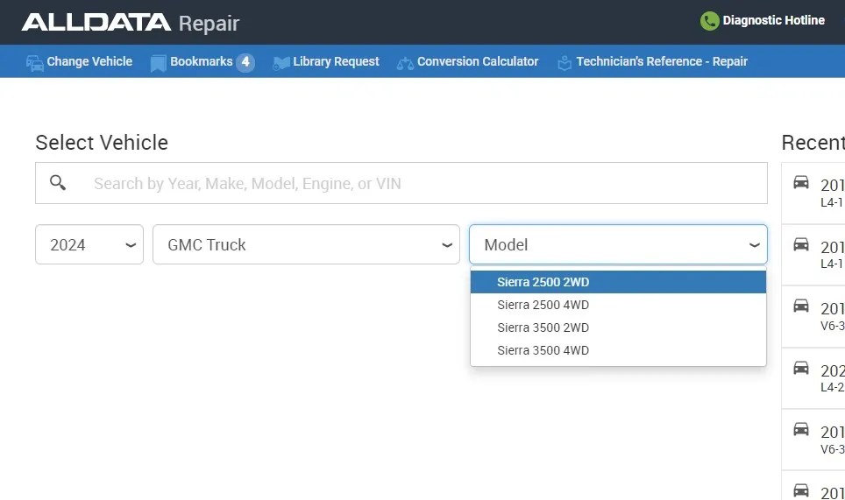Open Technician's Reference - Repair
This screenshot has width=845, height=500.
point(662,61)
